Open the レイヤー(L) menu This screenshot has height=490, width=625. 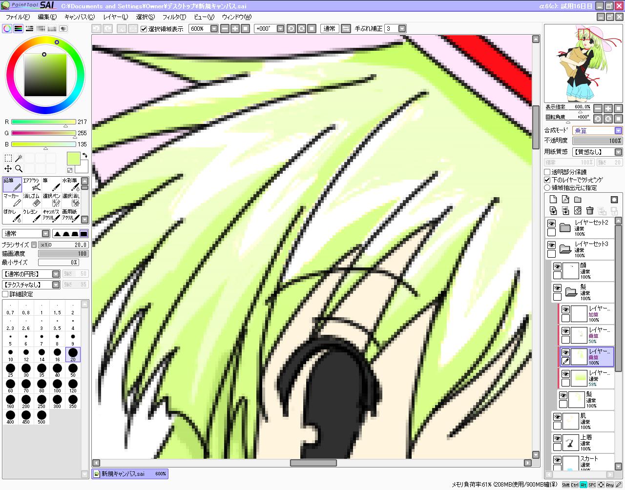point(116,17)
